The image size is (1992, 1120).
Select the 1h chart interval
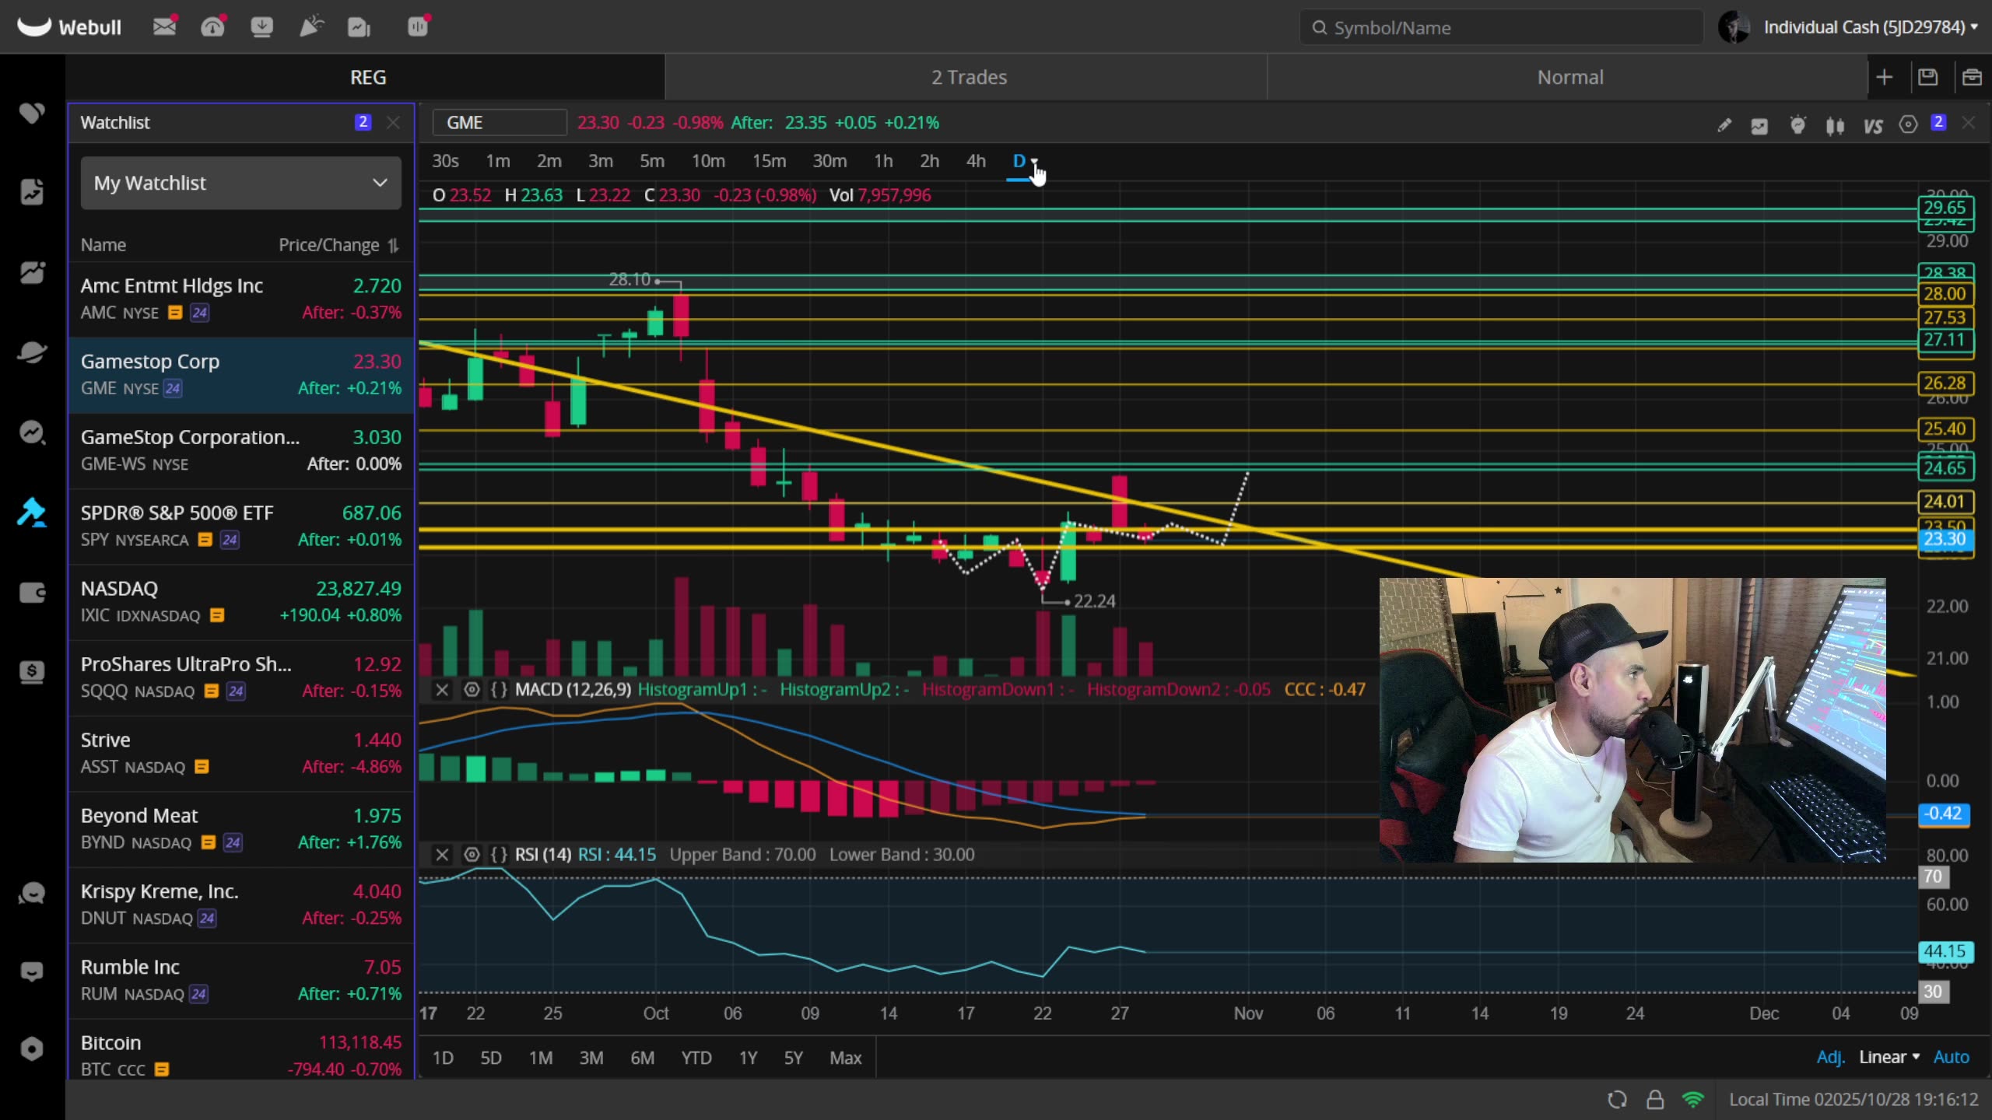883,161
